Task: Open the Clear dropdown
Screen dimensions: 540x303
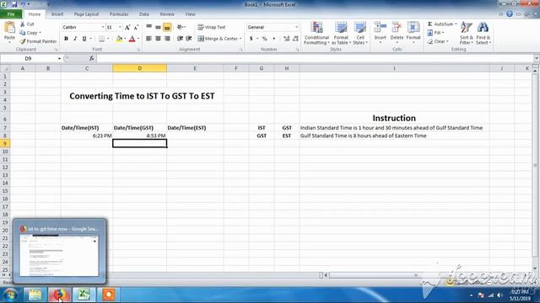Action: [438, 41]
